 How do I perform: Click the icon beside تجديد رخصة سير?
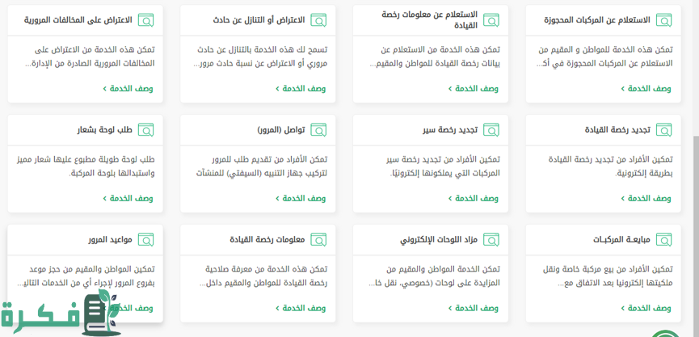coord(491,130)
